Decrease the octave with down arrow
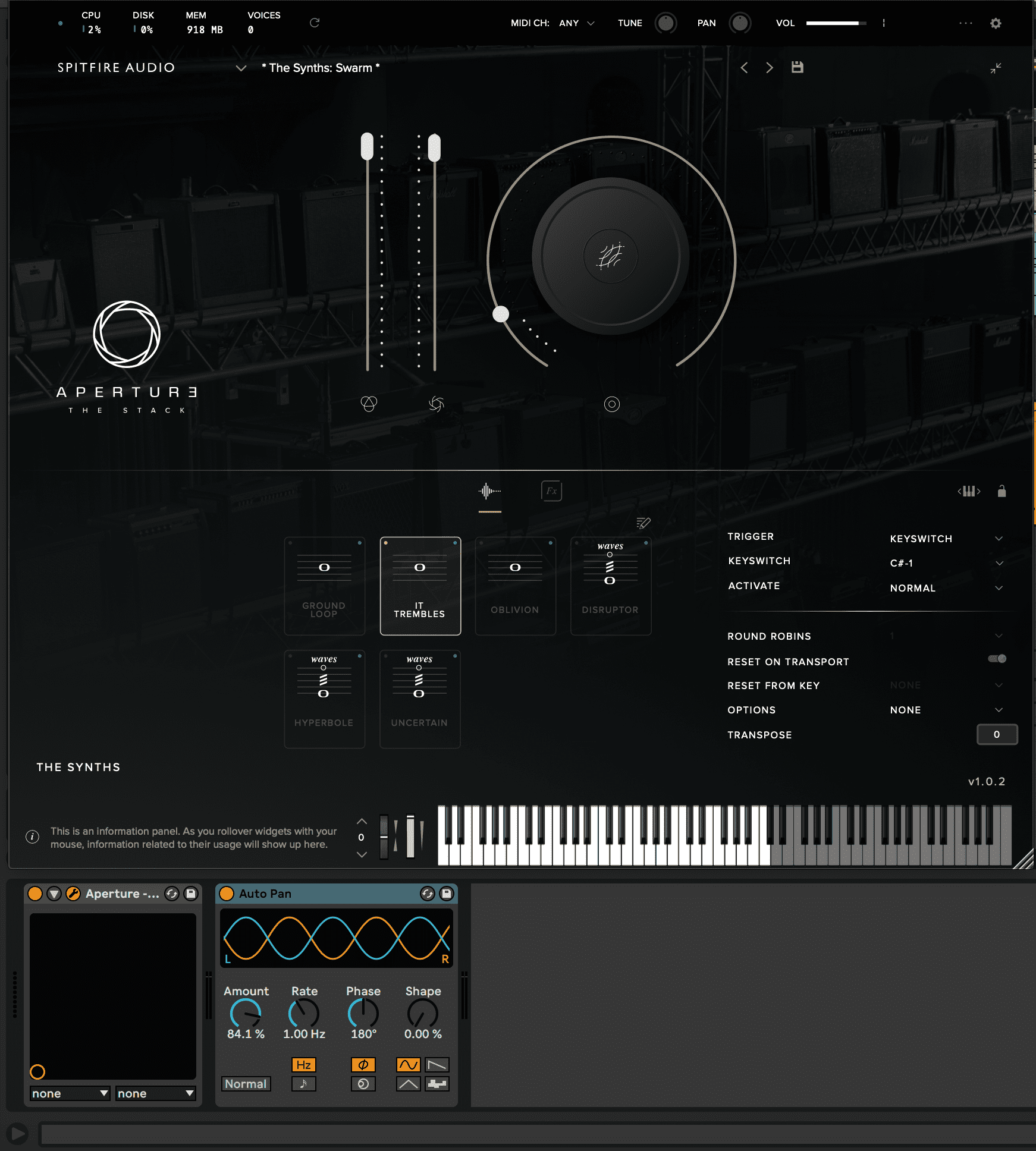Viewport: 1036px width, 1151px height. click(x=362, y=854)
